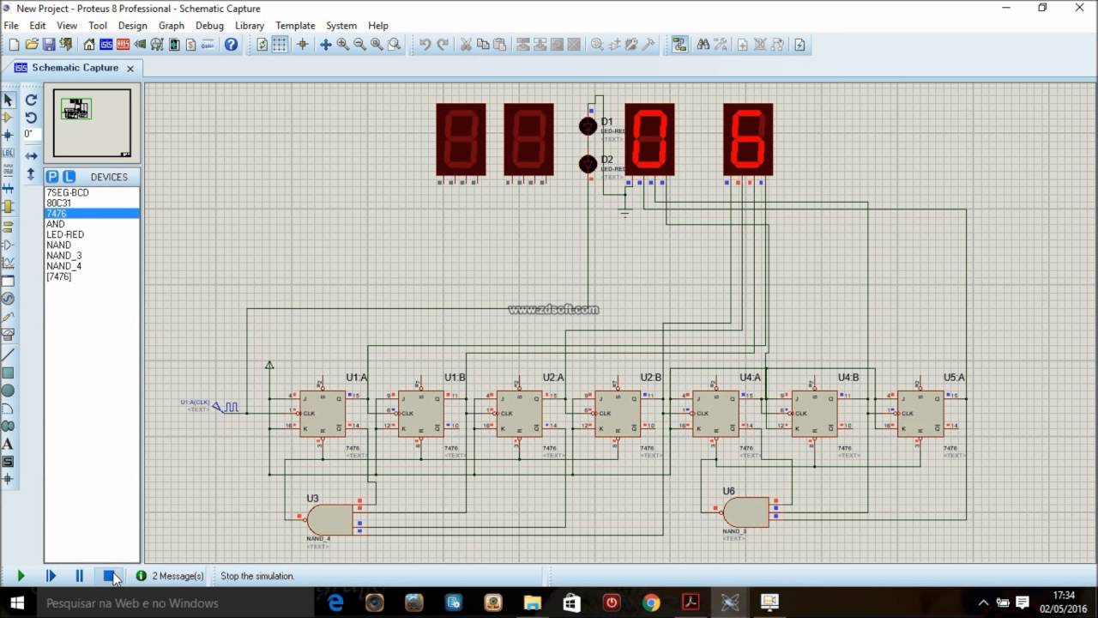
Task: Open the Edit menu
Action: point(38,26)
